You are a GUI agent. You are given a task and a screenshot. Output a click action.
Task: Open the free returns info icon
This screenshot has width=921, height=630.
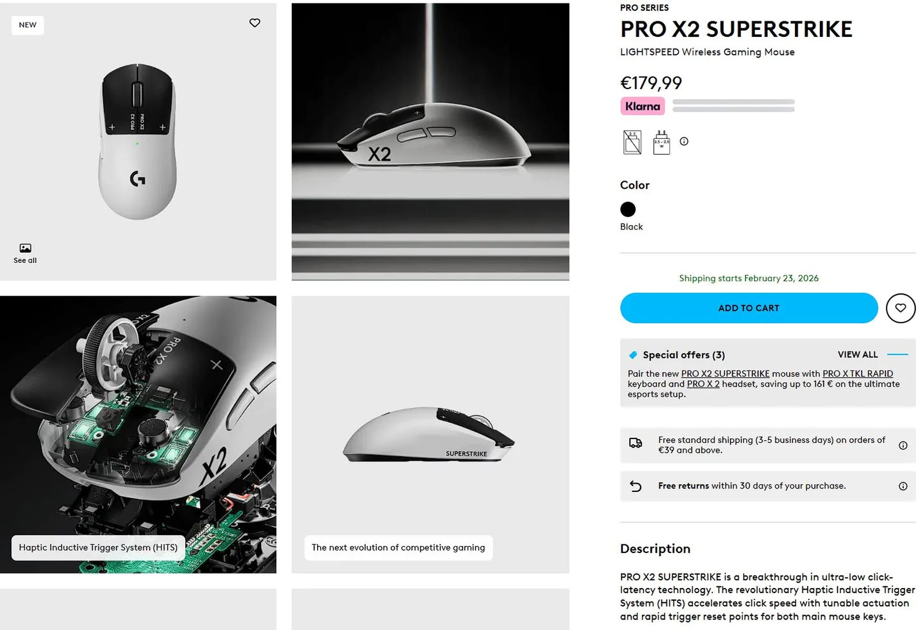pyautogui.click(x=903, y=486)
